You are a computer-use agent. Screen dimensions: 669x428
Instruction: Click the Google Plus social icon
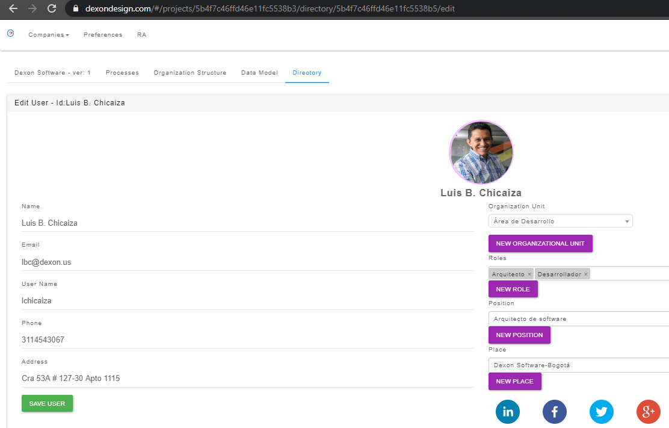pyautogui.click(x=648, y=412)
